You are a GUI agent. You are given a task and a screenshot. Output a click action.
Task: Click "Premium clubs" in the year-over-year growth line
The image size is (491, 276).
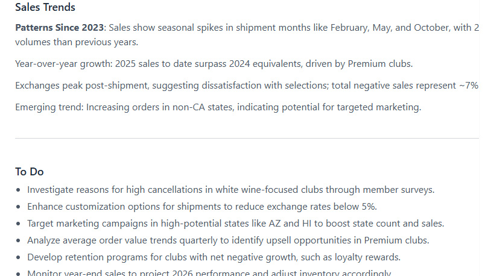381,64
